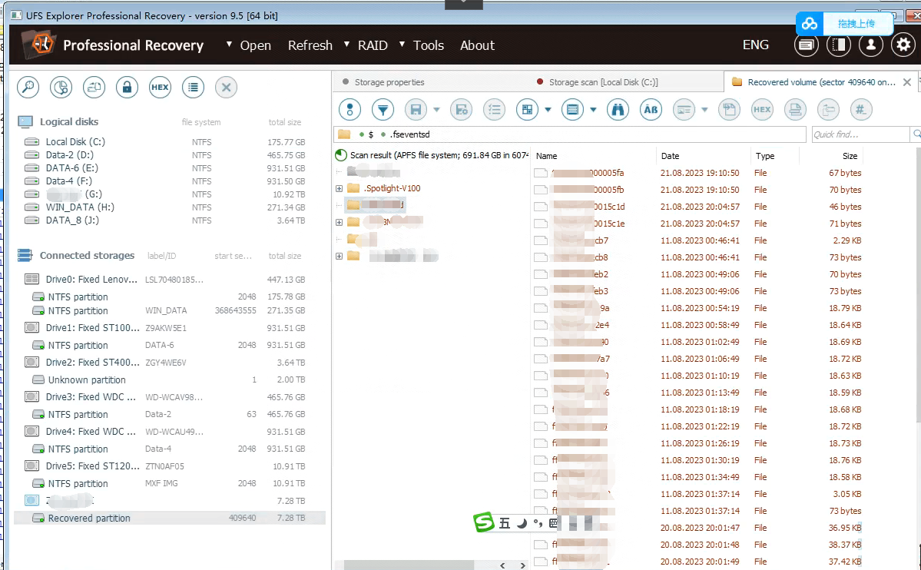Open dropdown arrow next to list view icon

click(x=593, y=110)
